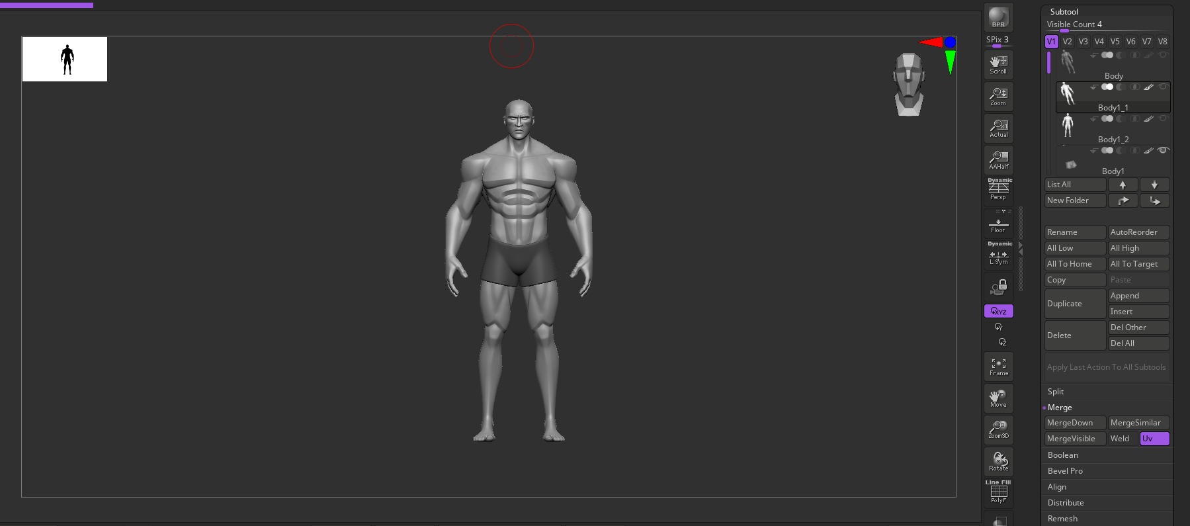Click the head-shaped CamView orientation gizmo

pos(910,84)
